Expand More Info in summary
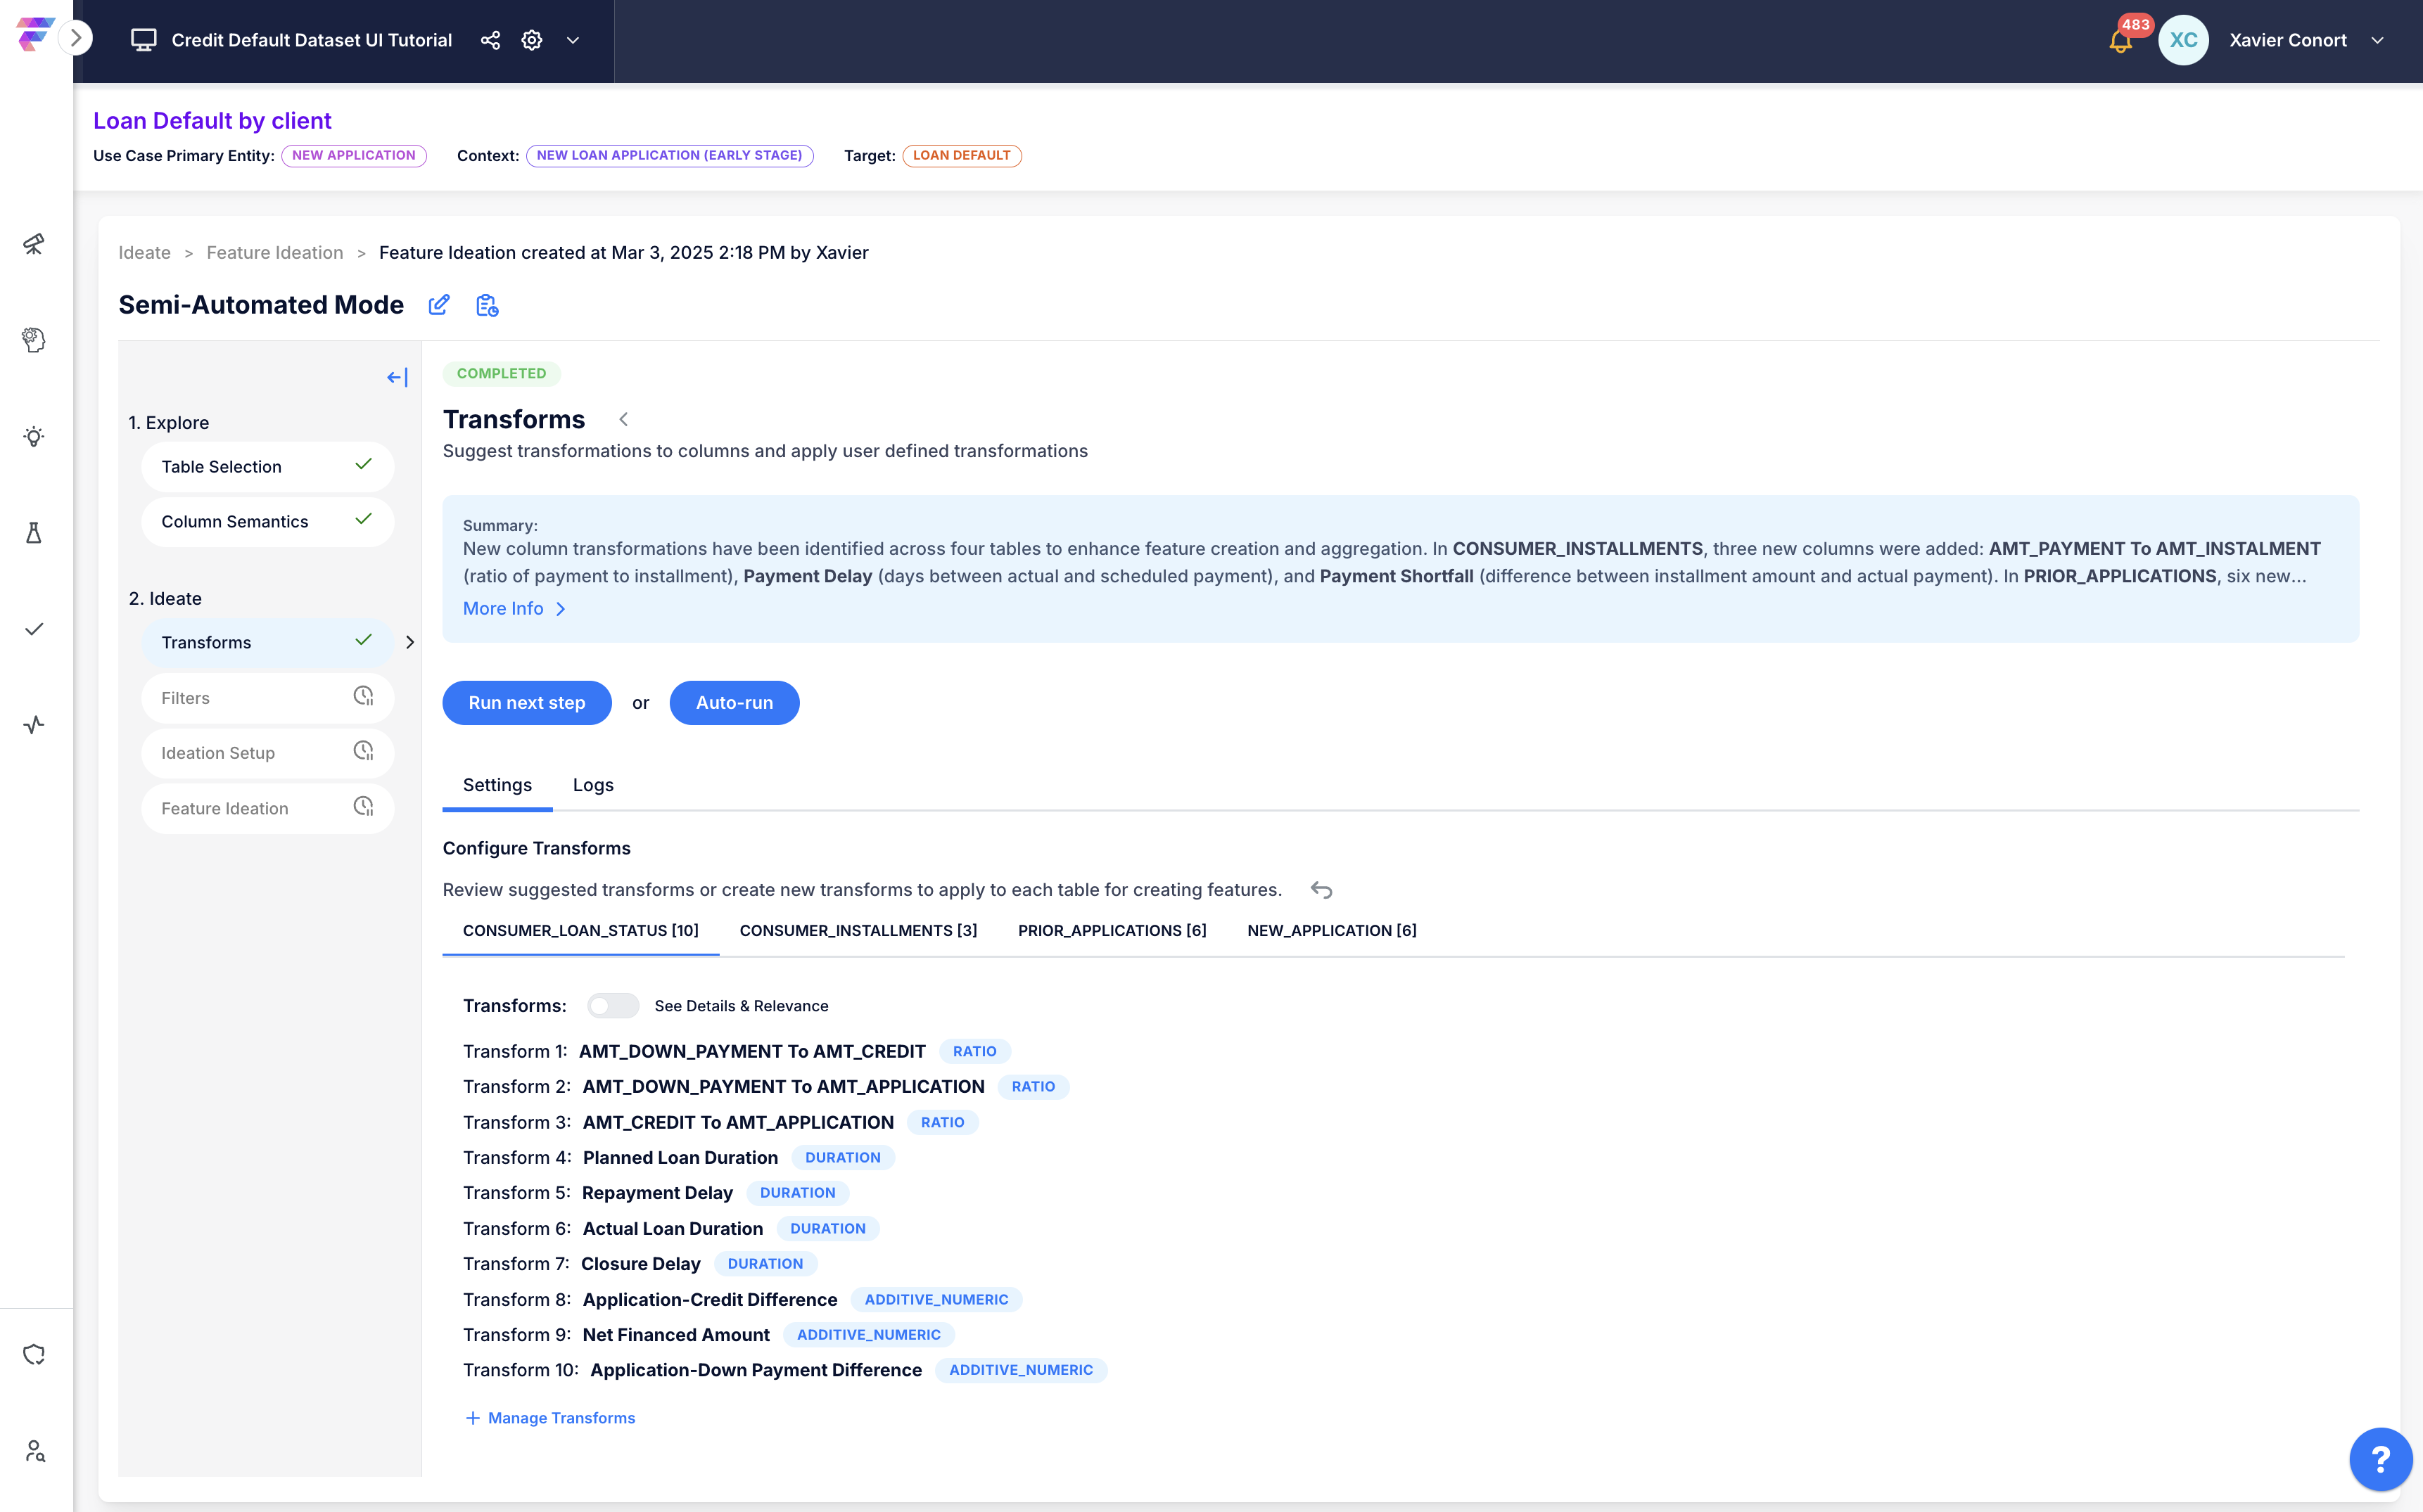The height and width of the screenshot is (1512, 2423). (514, 608)
